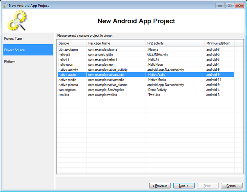Click package com.example.SanAngeles
Screen dimensions: 247x192
click(106, 90)
